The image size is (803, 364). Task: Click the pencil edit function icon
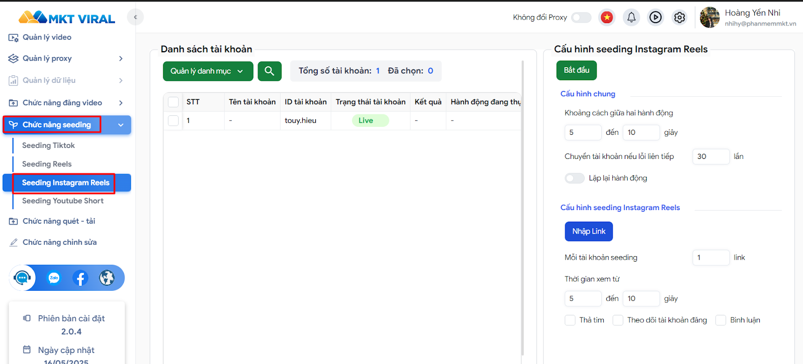(14, 242)
